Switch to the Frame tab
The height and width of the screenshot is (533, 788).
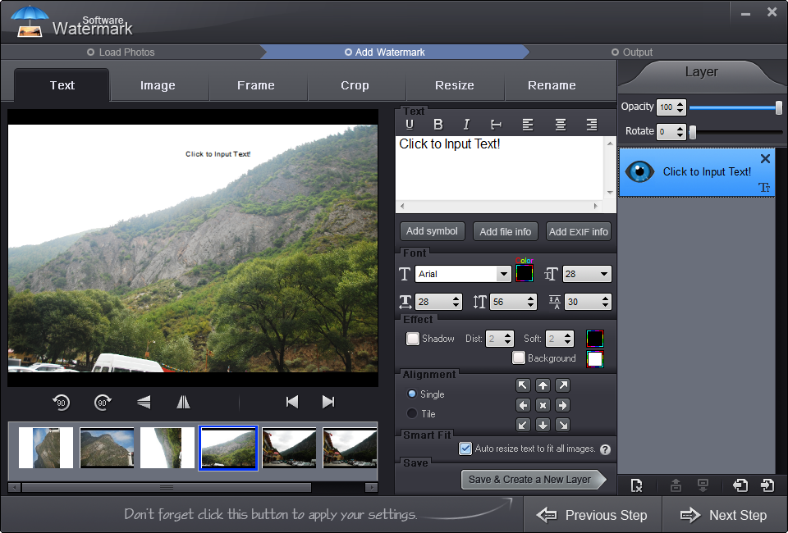pyautogui.click(x=256, y=85)
